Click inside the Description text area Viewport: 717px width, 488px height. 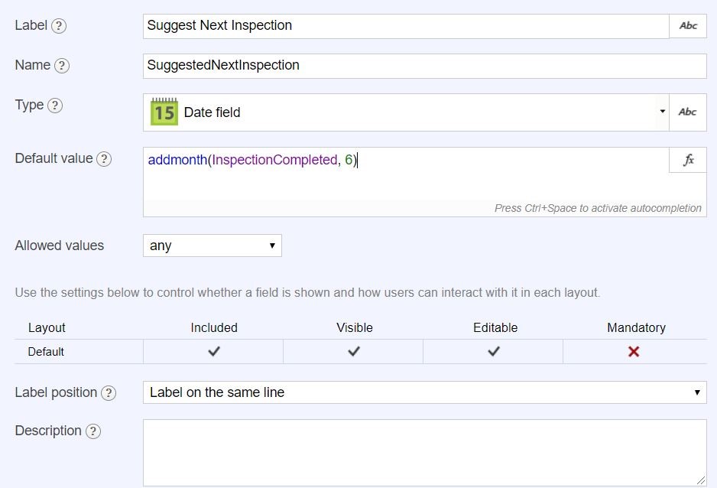click(424, 452)
